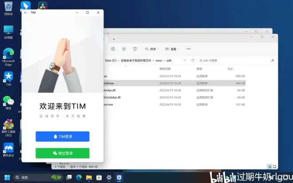Select the DaVinci Resolve desktop icon
293x183 pixels.
pyautogui.click(x=43, y=6)
